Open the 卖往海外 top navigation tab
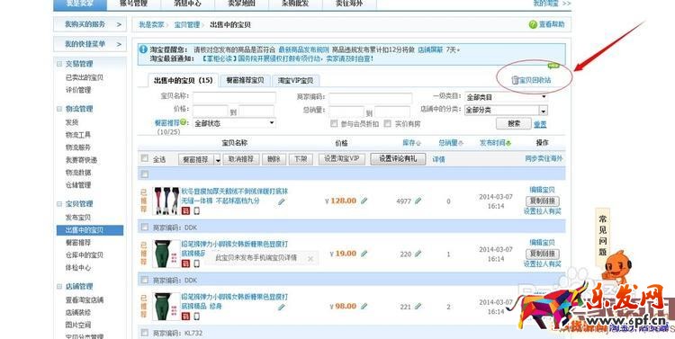Viewport: 675px width, 339px height. pos(349,4)
